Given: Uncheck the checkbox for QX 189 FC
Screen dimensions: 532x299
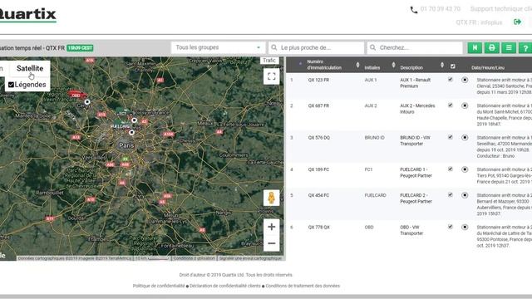Looking at the screenshot, I should click(451, 169).
